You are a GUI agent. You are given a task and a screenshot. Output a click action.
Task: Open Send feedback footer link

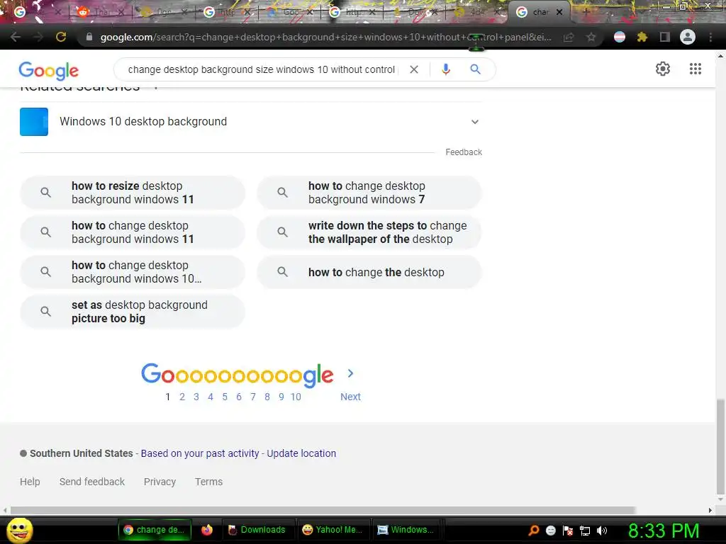point(92,482)
